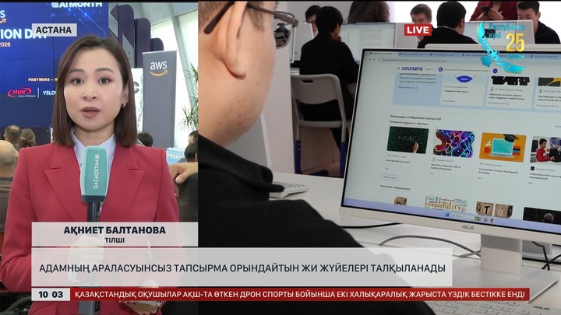Open the colorful abstract pattern course thumbnail
The width and height of the screenshot is (561, 315).
tap(453, 143)
